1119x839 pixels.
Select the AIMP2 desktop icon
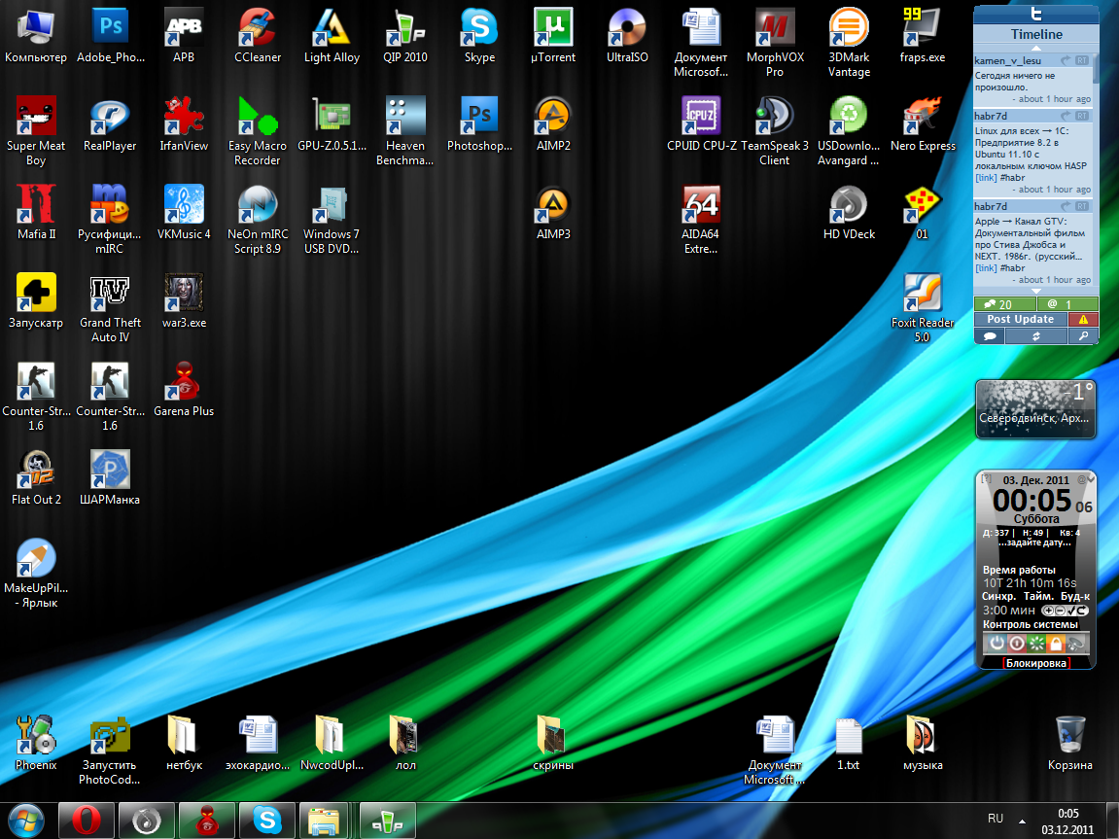point(553,124)
